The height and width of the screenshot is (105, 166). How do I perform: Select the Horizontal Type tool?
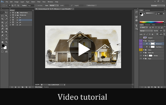coord(6,35)
